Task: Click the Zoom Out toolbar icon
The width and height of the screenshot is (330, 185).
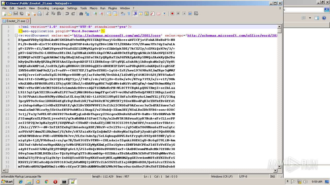Action: (x=101, y=14)
